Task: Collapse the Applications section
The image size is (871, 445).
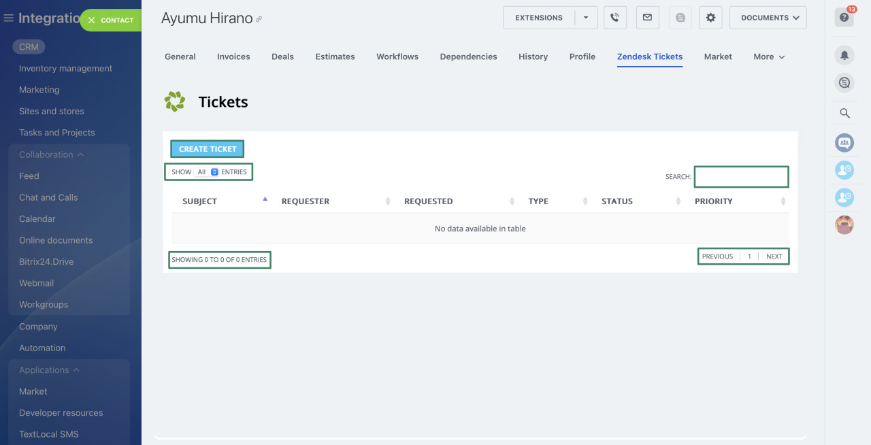Action: pos(50,369)
